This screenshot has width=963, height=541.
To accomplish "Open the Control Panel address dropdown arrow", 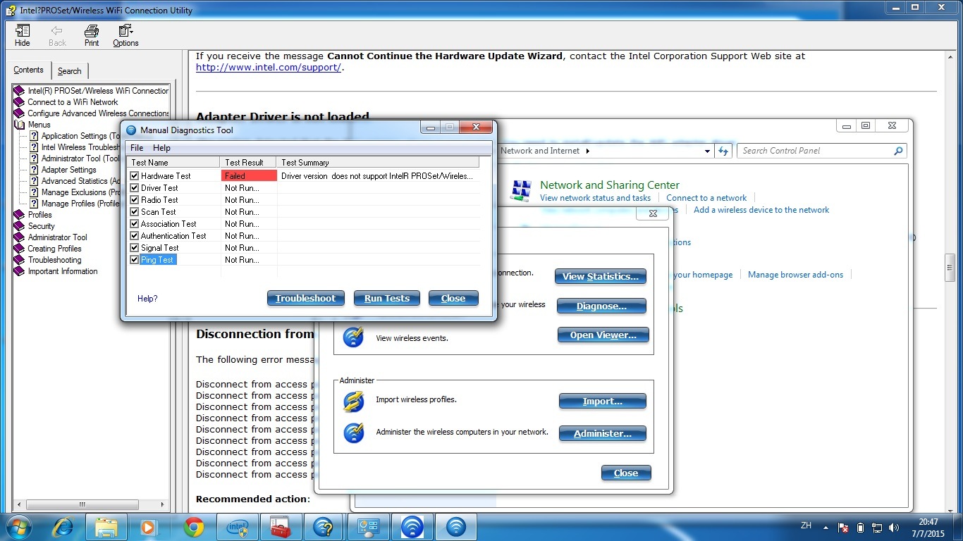I will tap(708, 151).
